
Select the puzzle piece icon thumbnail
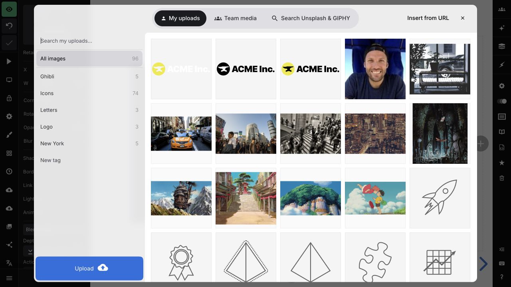[375, 257]
